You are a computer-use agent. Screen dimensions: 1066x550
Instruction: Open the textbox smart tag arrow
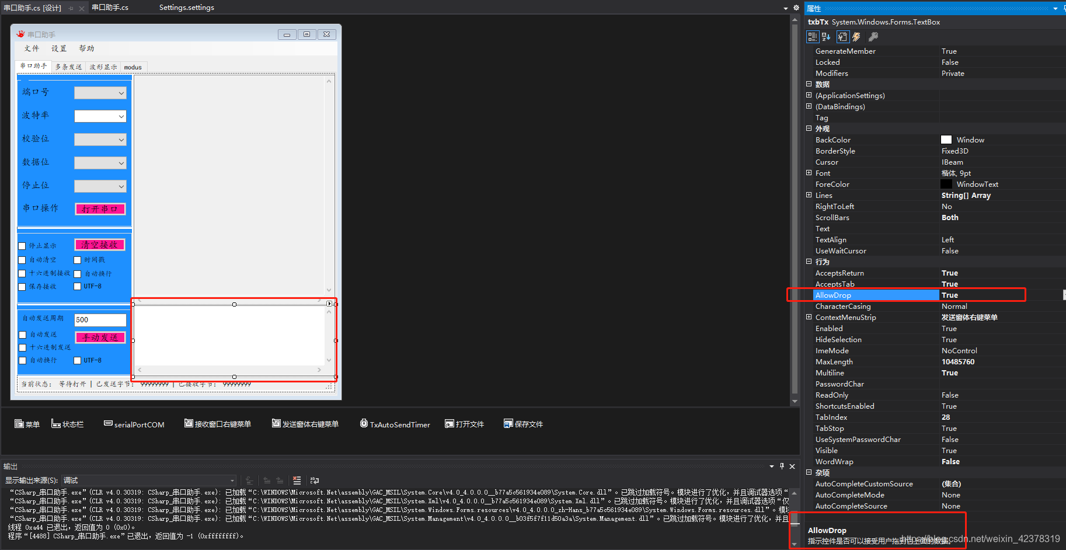click(329, 304)
